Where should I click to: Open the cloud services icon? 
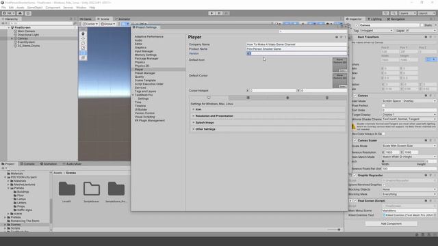click(20, 13)
